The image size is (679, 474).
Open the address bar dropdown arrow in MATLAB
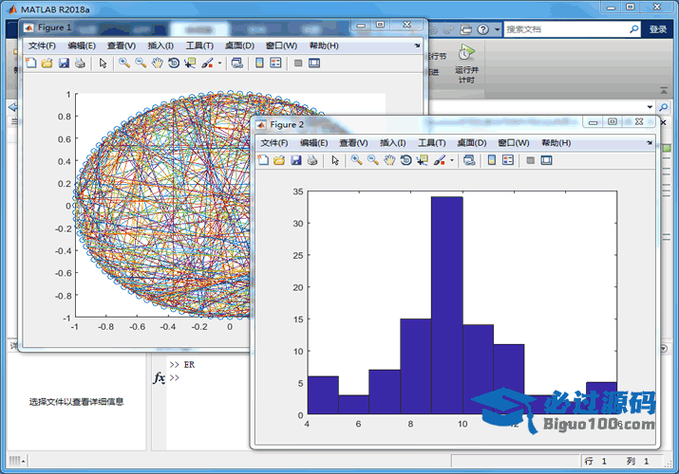[650, 107]
